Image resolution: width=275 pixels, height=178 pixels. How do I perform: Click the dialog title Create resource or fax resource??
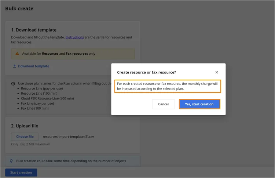(146, 72)
